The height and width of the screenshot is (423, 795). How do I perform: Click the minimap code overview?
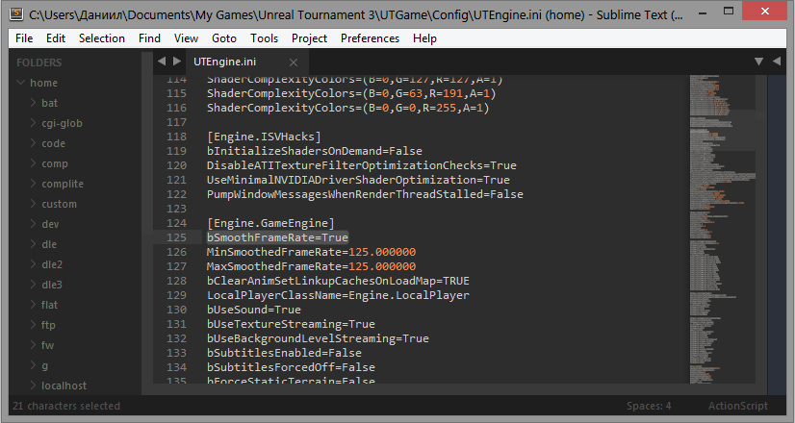tap(722, 229)
